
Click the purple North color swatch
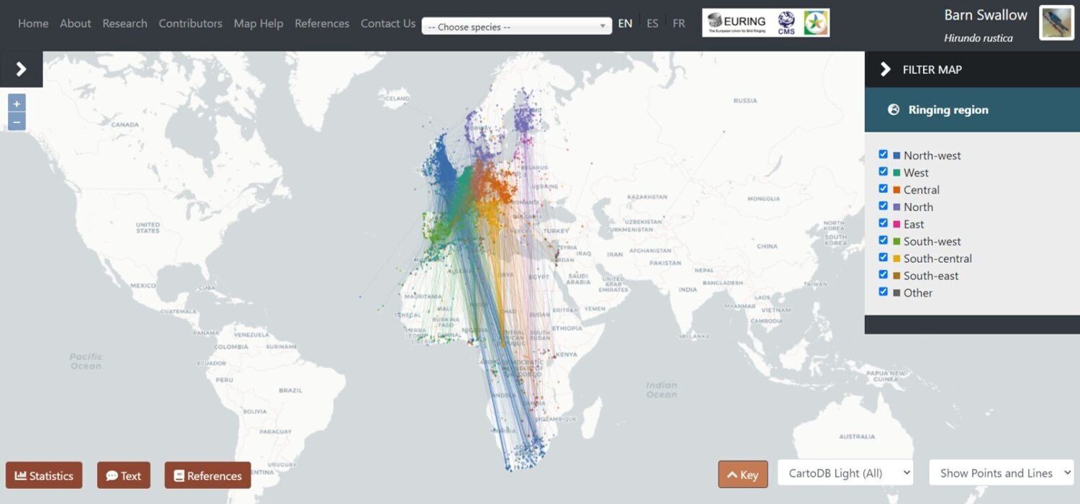pyautogui.click(x=896, y=207)
